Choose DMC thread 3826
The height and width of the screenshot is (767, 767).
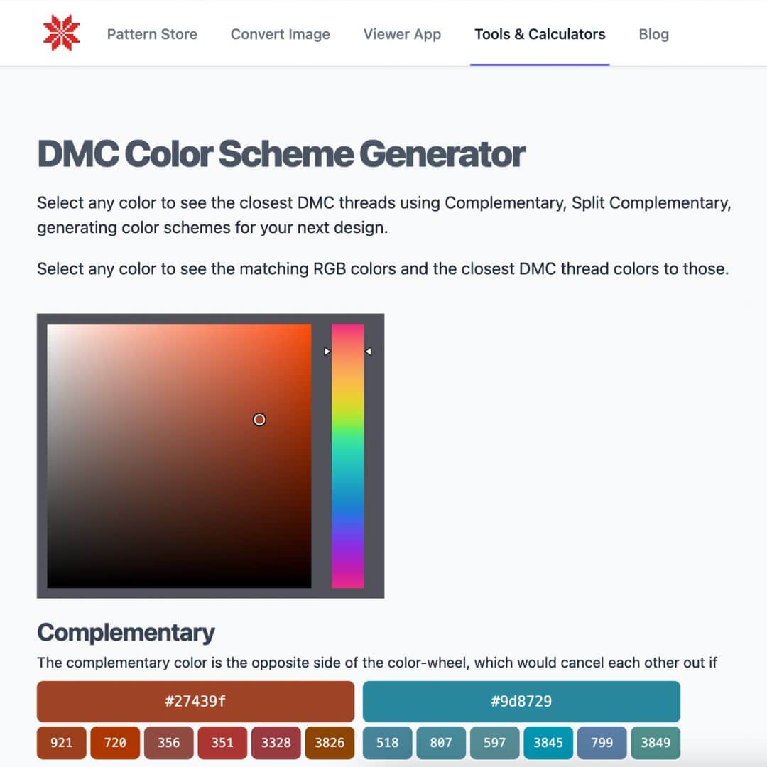(x=330, y=743)
